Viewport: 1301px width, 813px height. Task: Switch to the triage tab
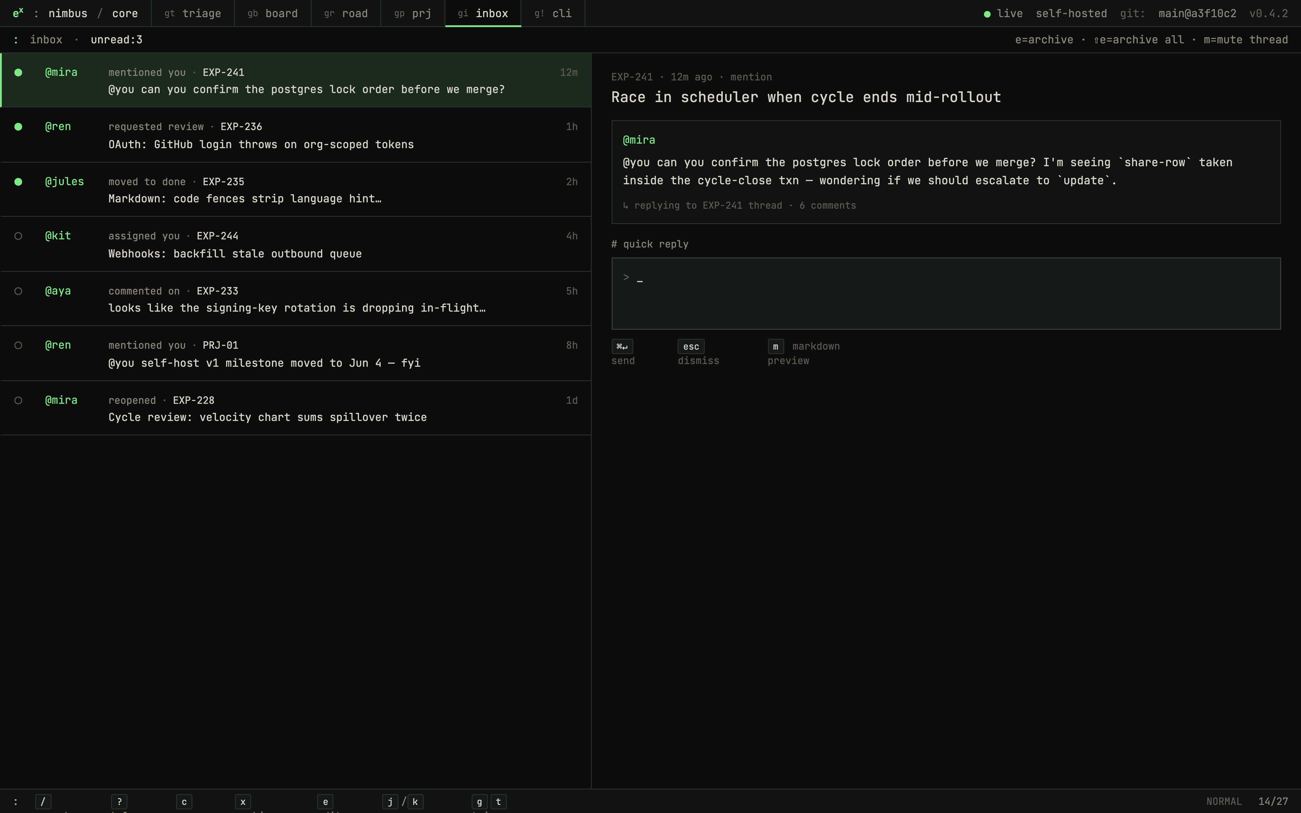[x=192, y=14]
